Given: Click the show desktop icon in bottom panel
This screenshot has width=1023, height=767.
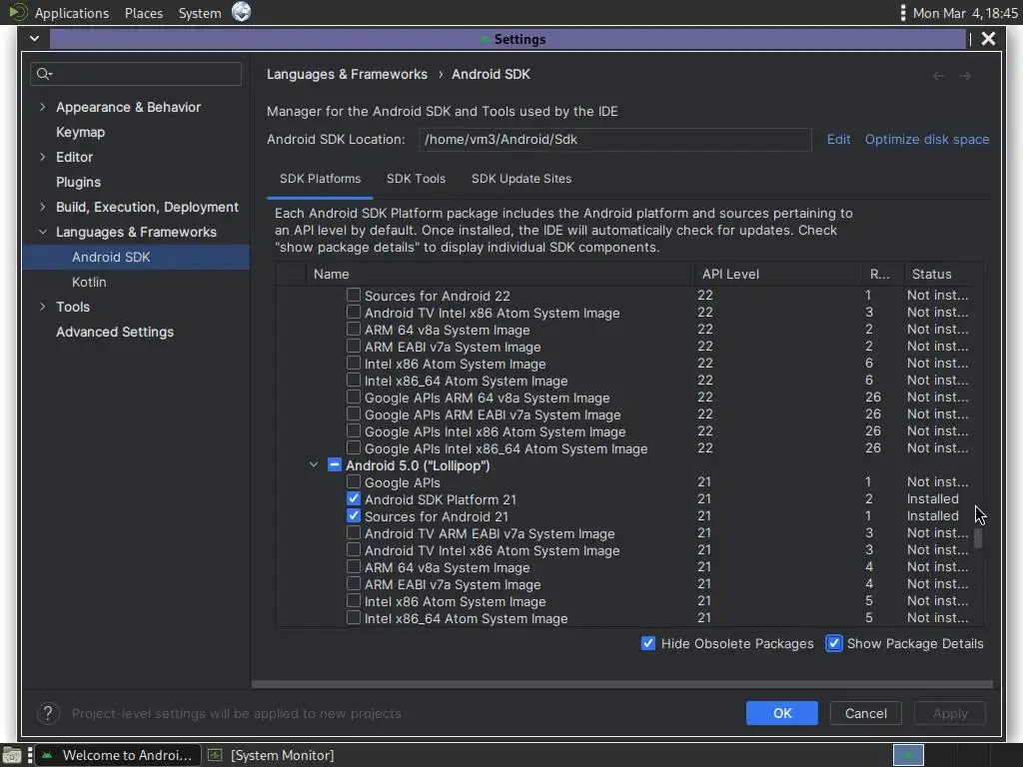Looking at the screenshot, I should tap(12, 755).
